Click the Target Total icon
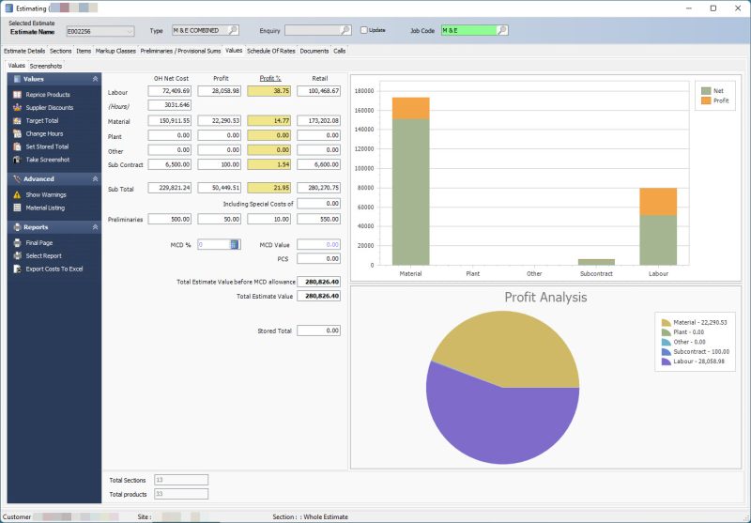The height and width of the screenshot is (523, 751). pyautogui.click(x=17, y=121)
